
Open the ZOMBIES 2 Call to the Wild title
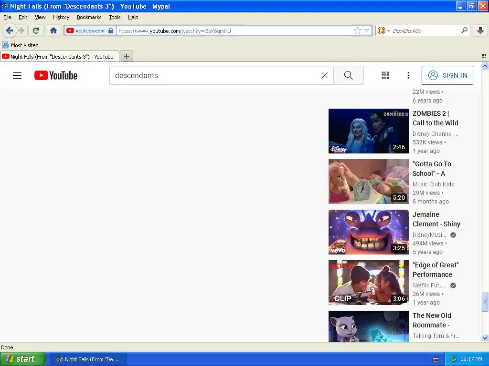(x=436, y=118)
